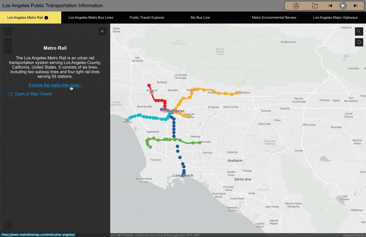This screenshot has height=237, width=366.
Task: Open the Public Transit Explorer tab
Action: pyautogui.click(x=147, y=18)
